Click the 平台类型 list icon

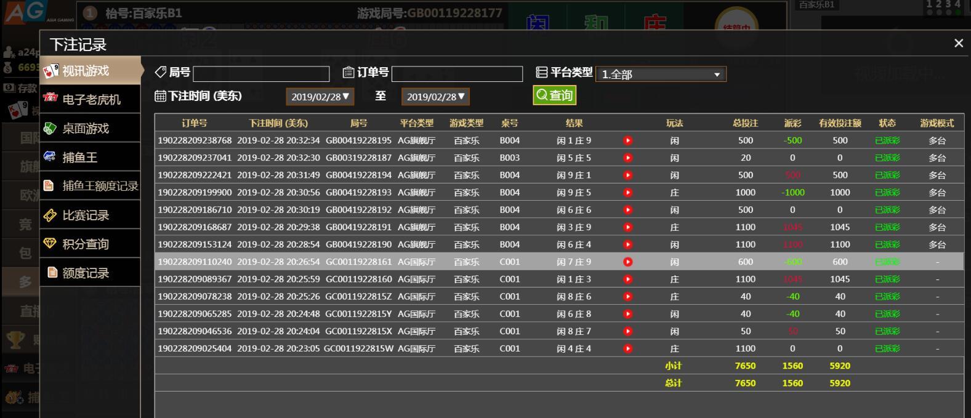[542, 72]
